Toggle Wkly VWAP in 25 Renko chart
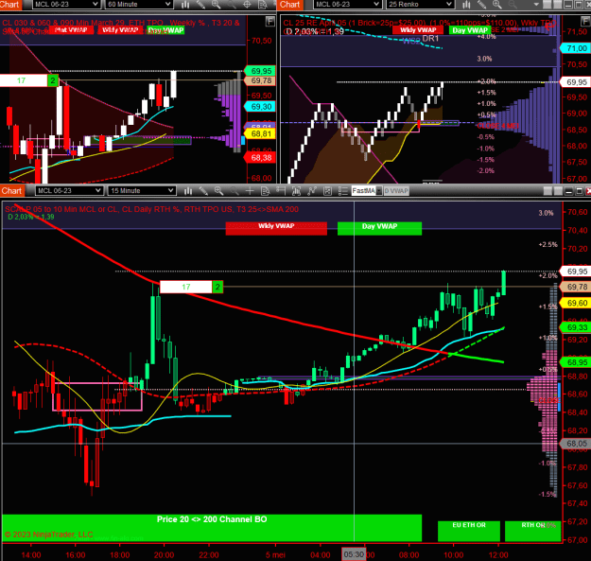 point(418,30)
